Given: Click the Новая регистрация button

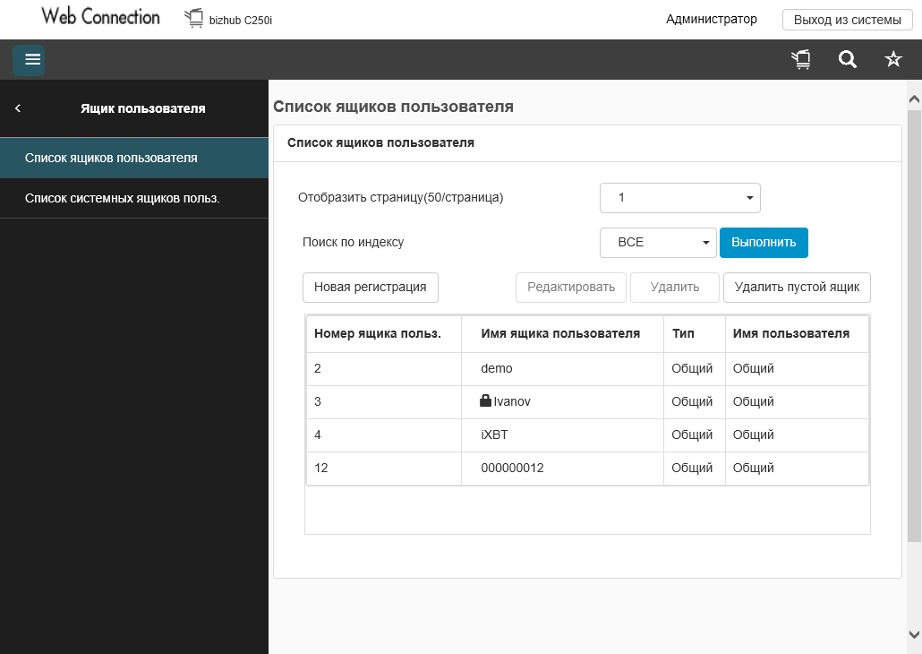Looking at the screenshot, I should point(371,288).
